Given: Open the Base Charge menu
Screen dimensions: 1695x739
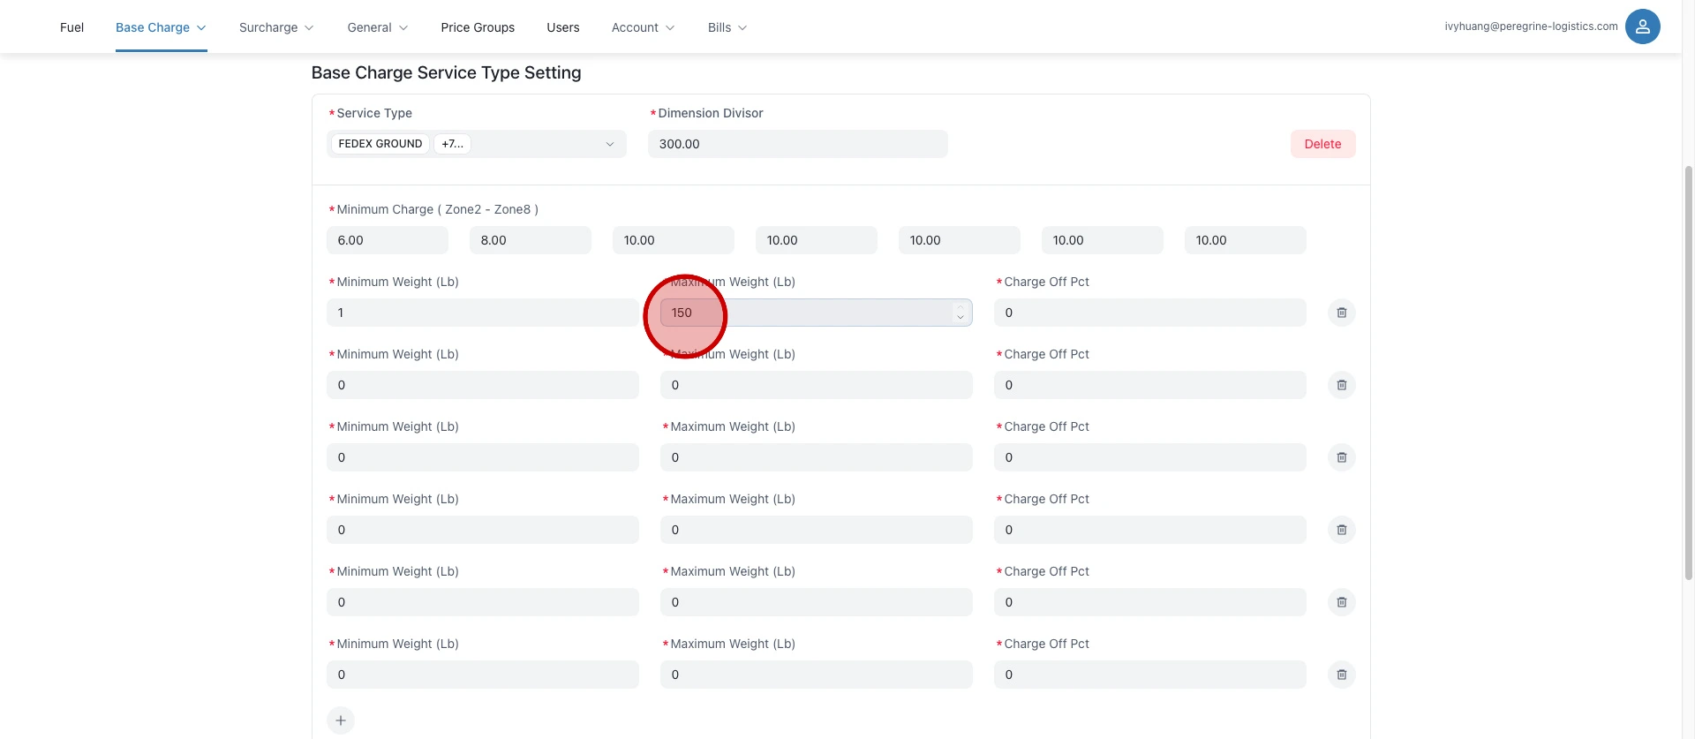Looking at the screenshot, I should pos(161,27).
